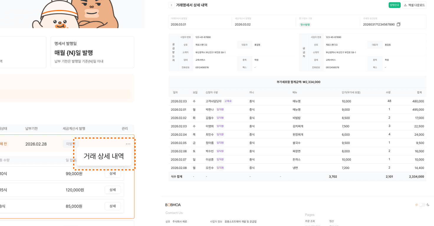The height and width of the screenshot is (226, 434).
Task: Click the 480,000 total cell
Action: click(418, 101)
